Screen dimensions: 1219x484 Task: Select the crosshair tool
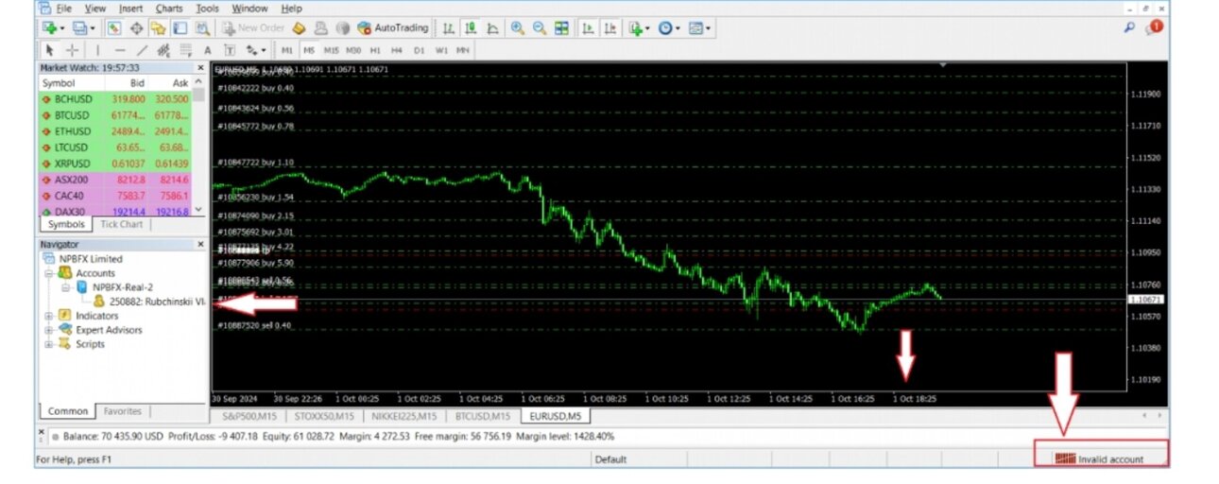coord(72,49)
